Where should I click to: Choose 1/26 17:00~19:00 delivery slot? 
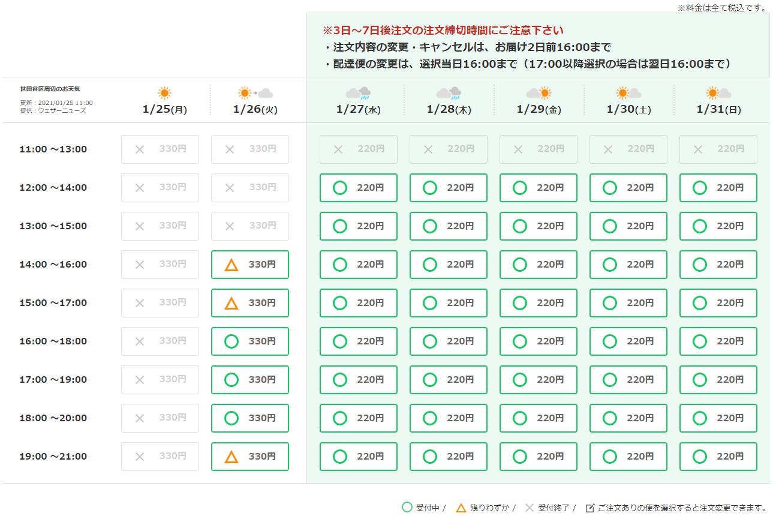click(250, 380)
